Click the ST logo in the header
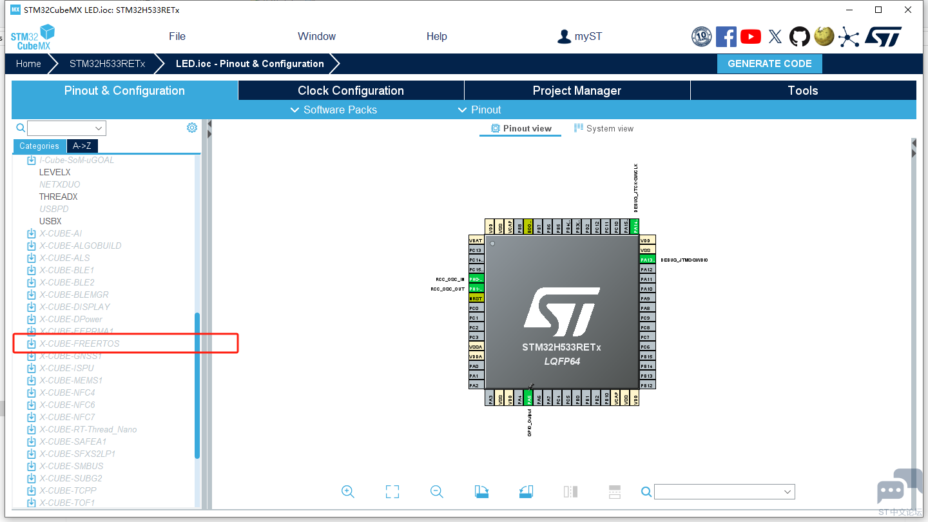 [x=883, y=37]
